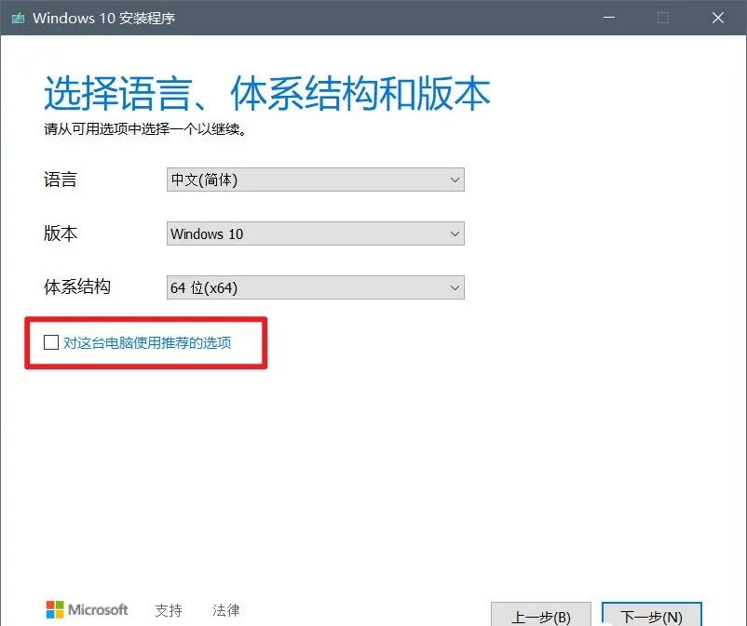Open the 语言 dropdown showing 中文(简体)
The height and width of the screenshot is (626, 747).
315,180
